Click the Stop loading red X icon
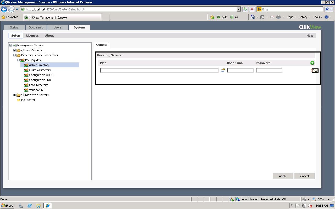 point(252,9)
